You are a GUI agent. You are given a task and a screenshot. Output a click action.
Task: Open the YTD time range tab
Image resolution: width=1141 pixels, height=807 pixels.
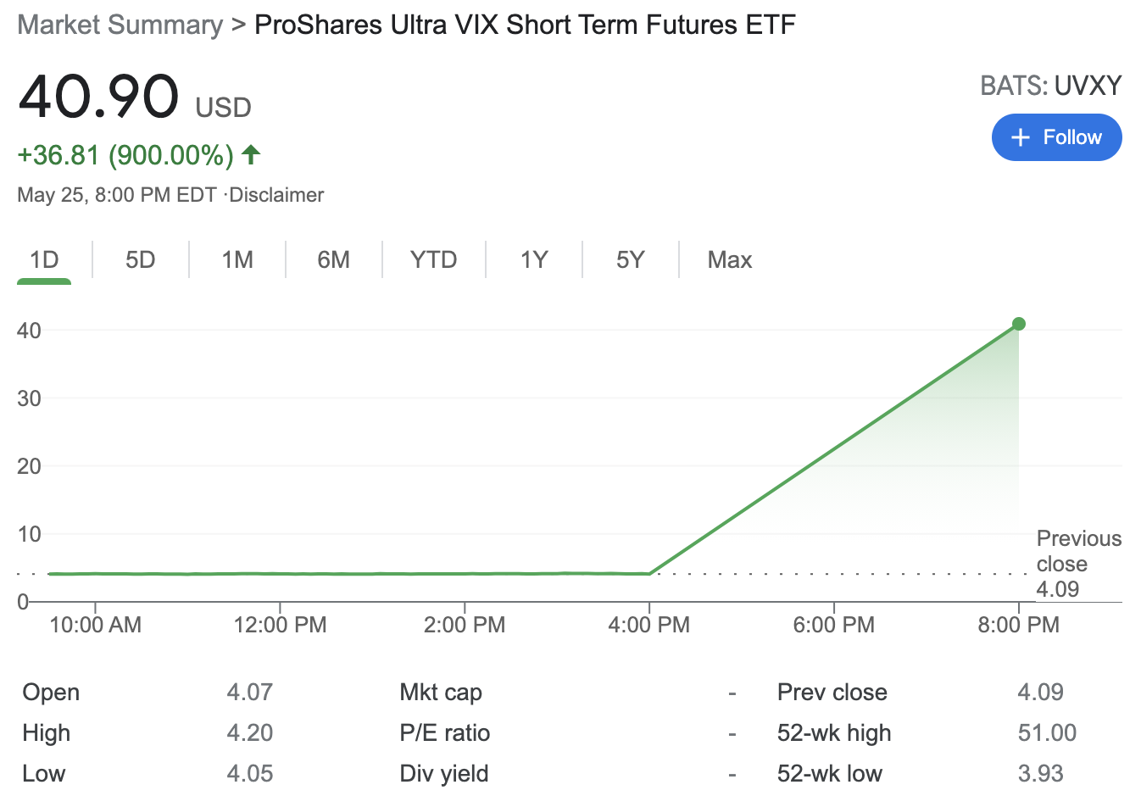[433, 259]
